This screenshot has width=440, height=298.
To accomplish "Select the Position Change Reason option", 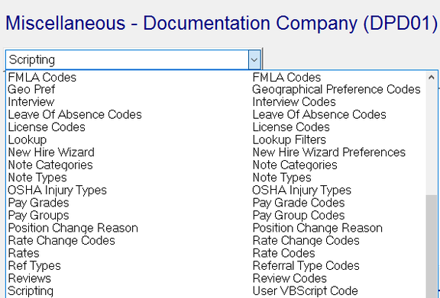I will [x=215, y=228].
